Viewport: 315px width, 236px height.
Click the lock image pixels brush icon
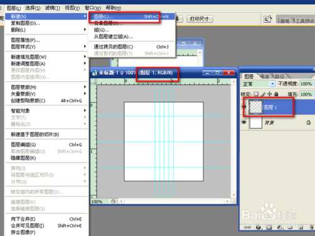(x=263, y=94)
